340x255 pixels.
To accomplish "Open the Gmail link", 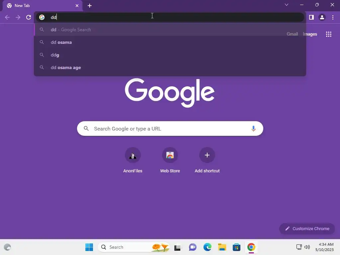I will pos(292,34).
